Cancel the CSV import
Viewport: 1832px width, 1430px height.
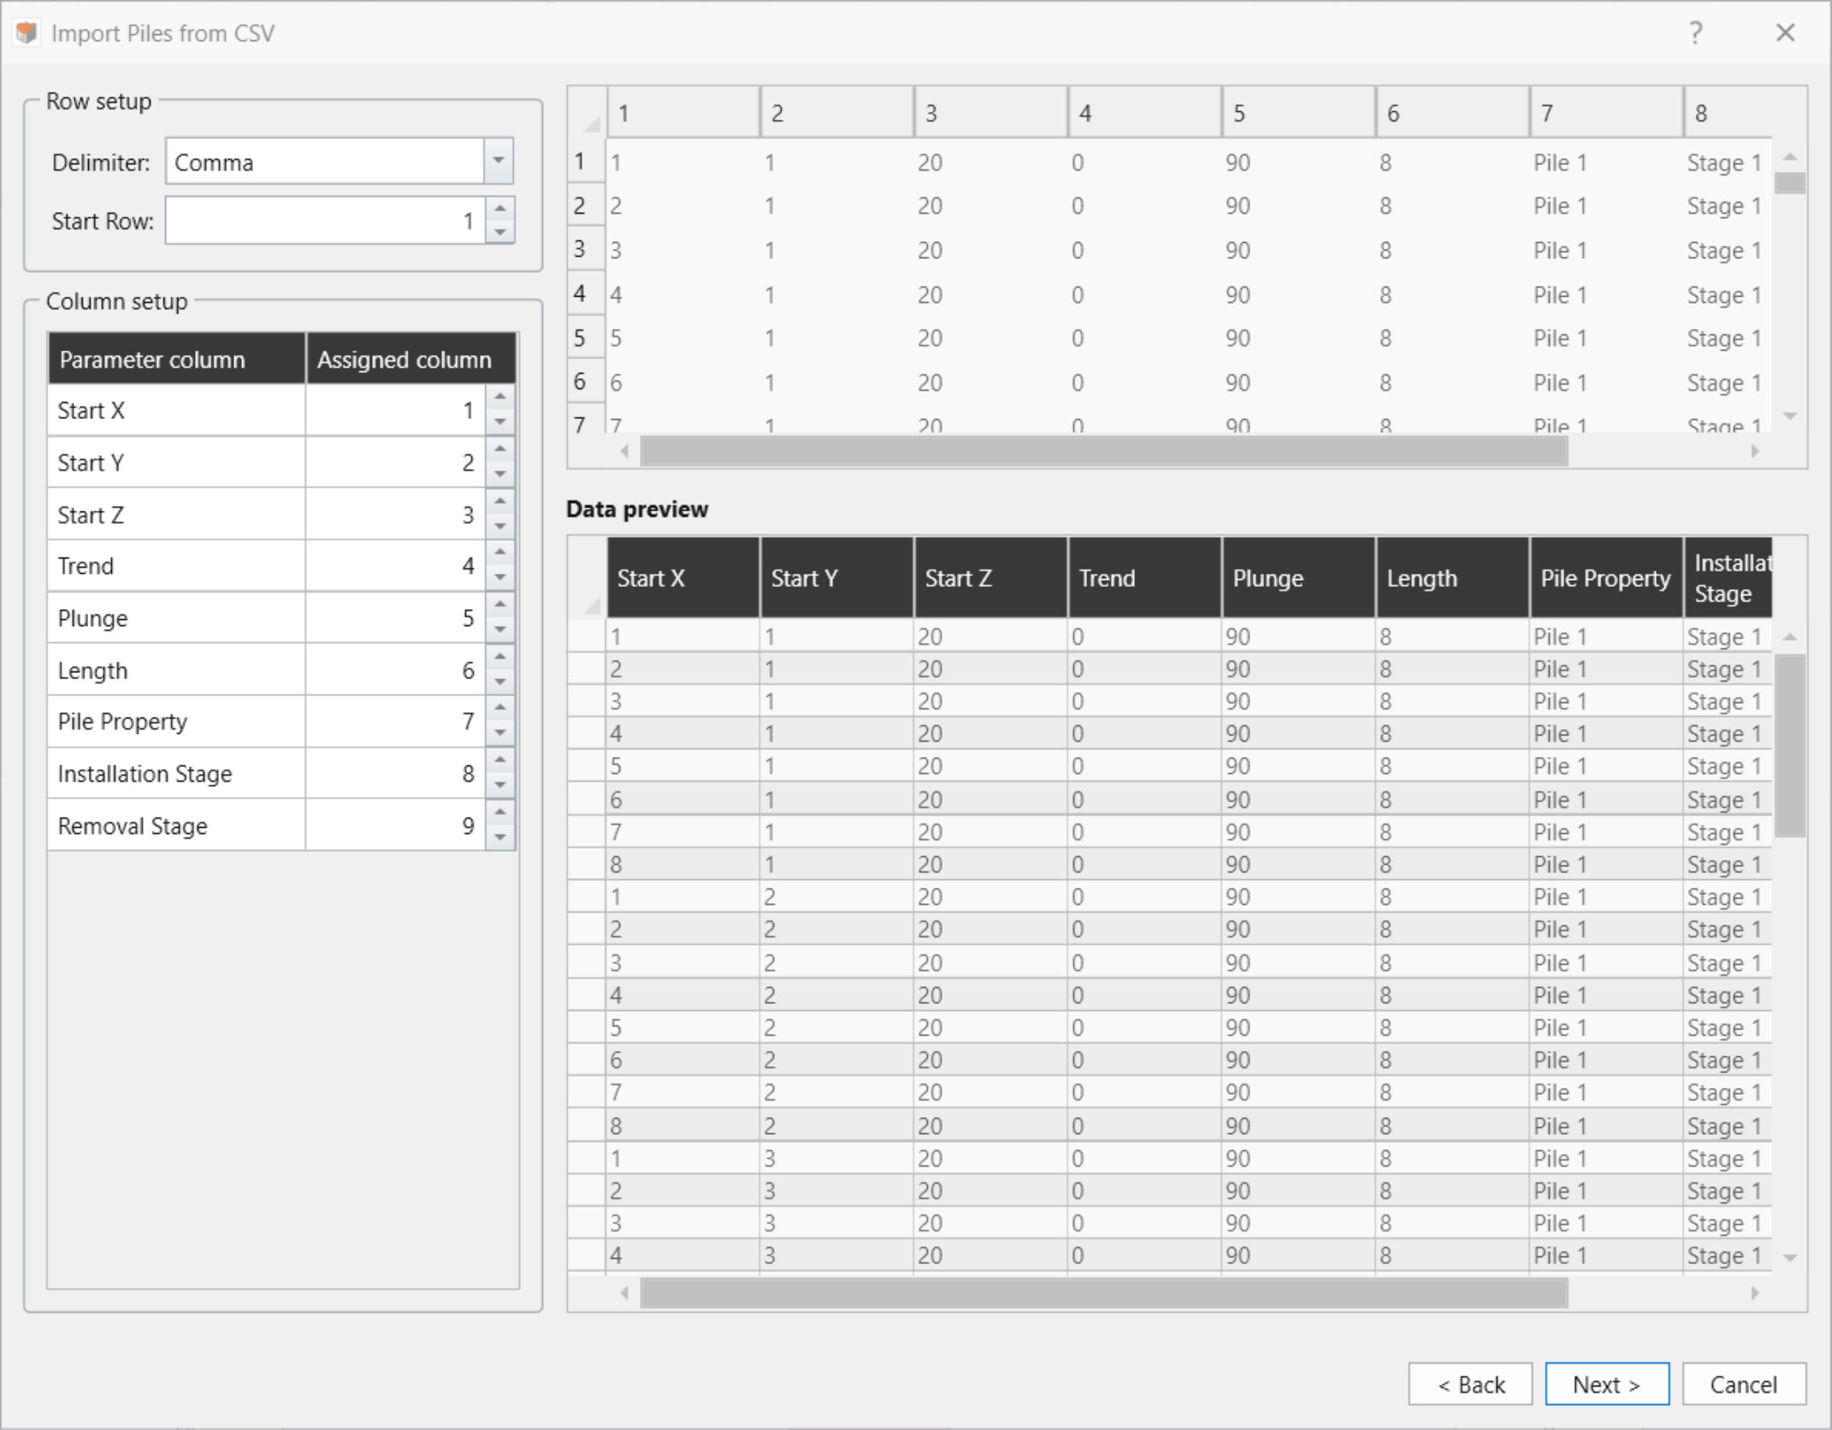pyautogui.click(x=1744, y=1384)
